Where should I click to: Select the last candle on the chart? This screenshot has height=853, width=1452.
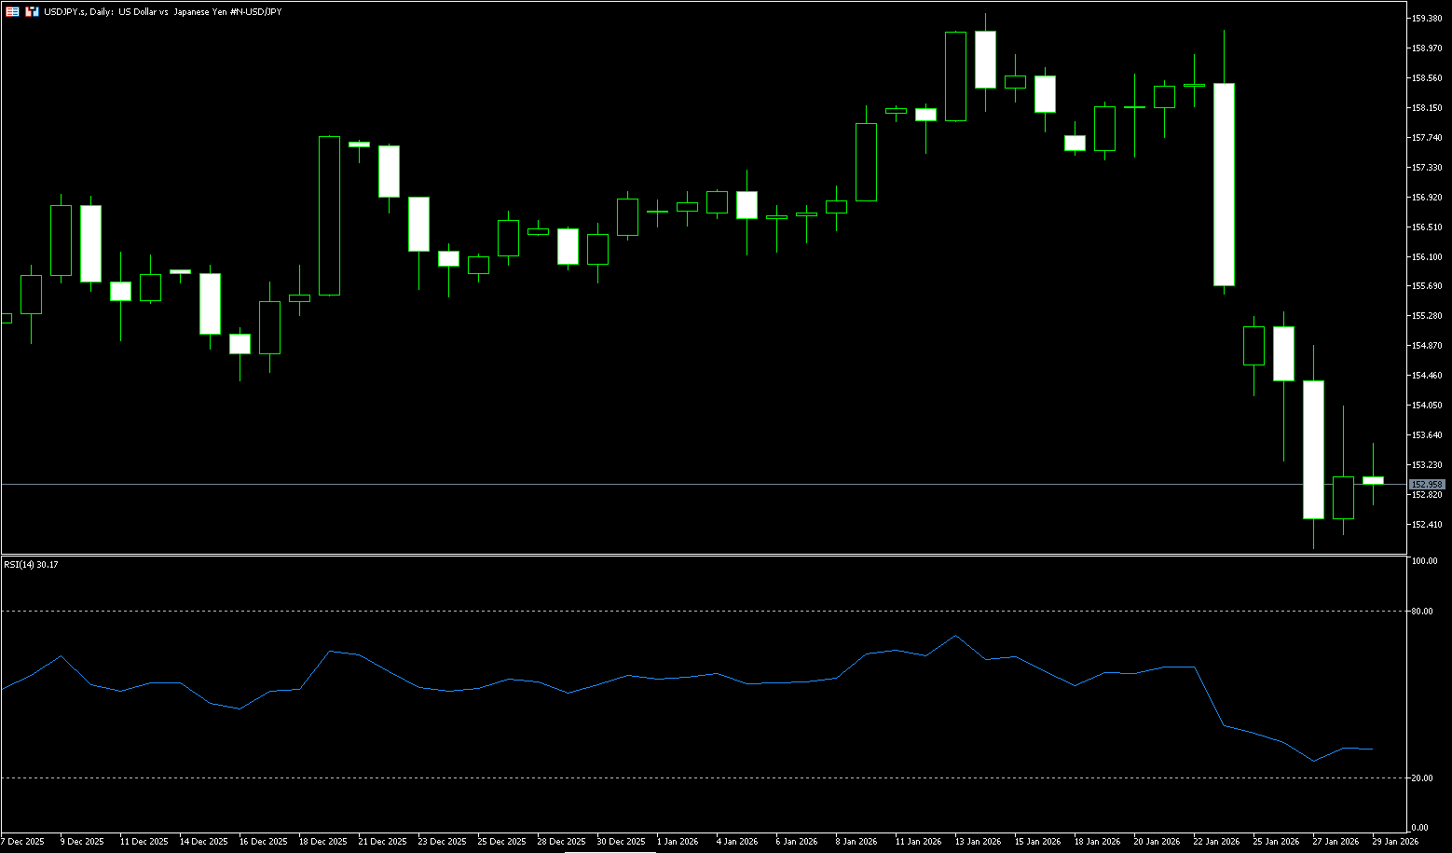tap(1373, 480)
